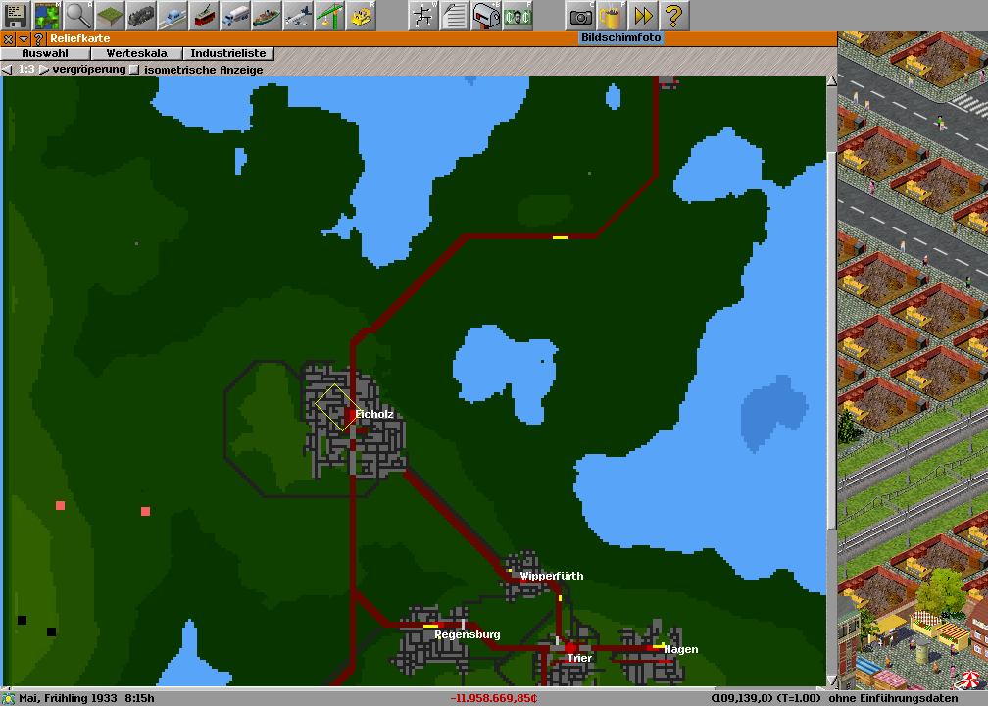Click the town Eicholz on the map
This screenshot has width=988, height=706.
coord(372,415)
